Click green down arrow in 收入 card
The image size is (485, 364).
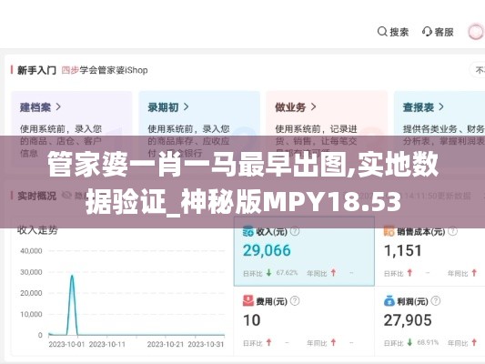(x=268, y=273)
